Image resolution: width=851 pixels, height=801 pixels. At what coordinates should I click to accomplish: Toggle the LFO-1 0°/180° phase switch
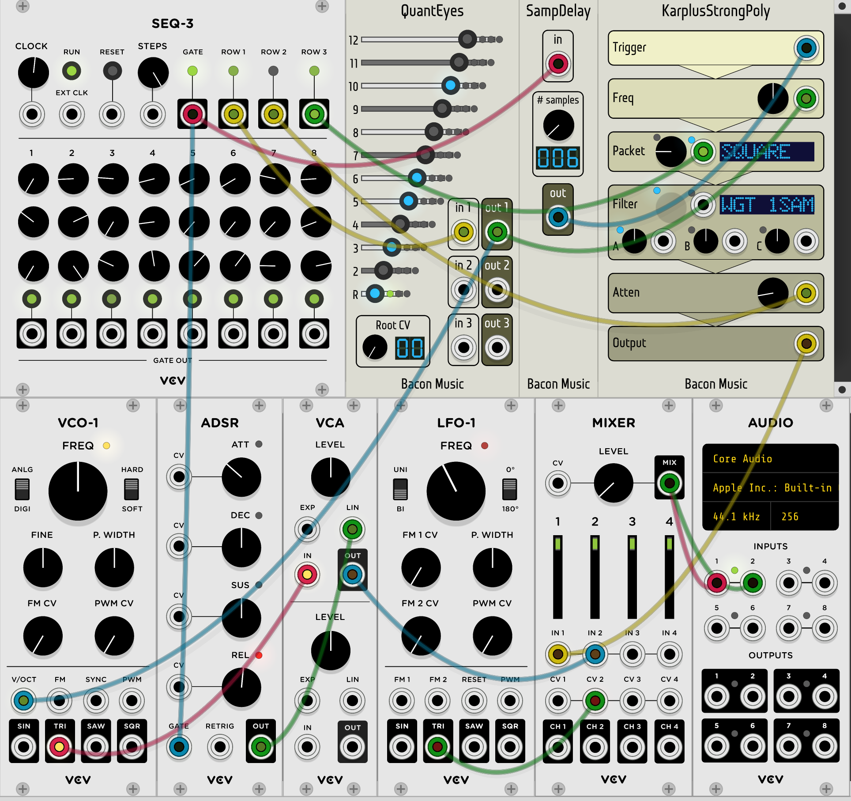[510, 489]
